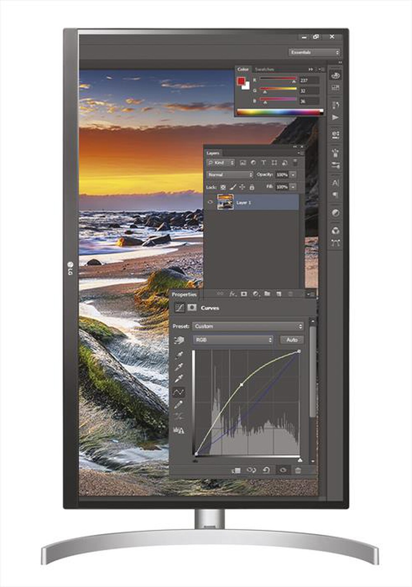Open the Essentials workspace dropdown

tap(314, 52)
